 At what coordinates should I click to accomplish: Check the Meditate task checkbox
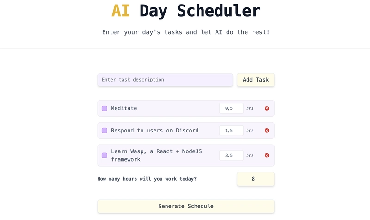pos(105,108)
